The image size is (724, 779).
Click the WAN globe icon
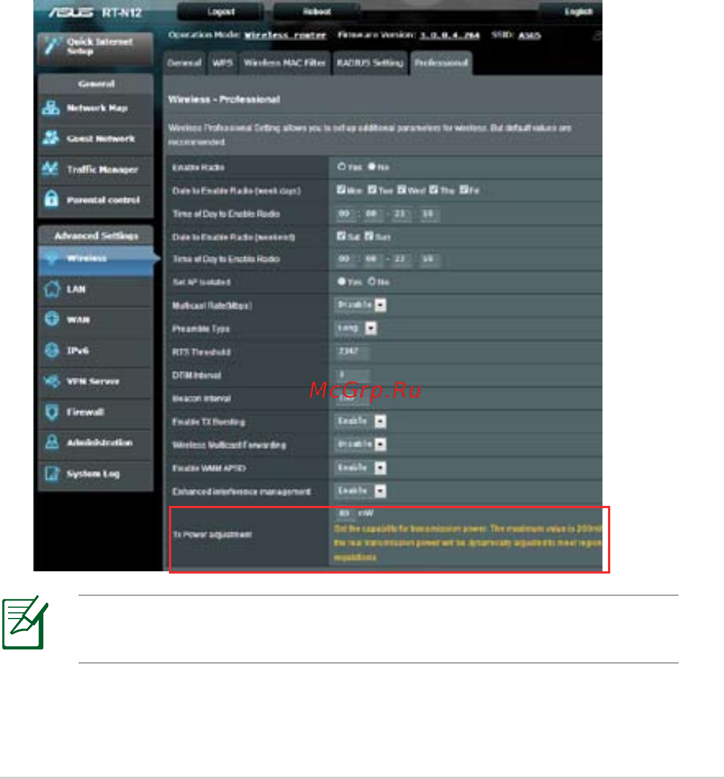pos(52,319)
